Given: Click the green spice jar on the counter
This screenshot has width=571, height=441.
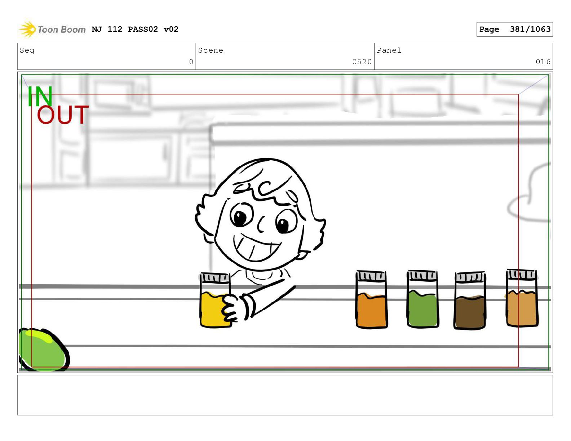Looking at the screenshot, I should [x=422, y=299].
